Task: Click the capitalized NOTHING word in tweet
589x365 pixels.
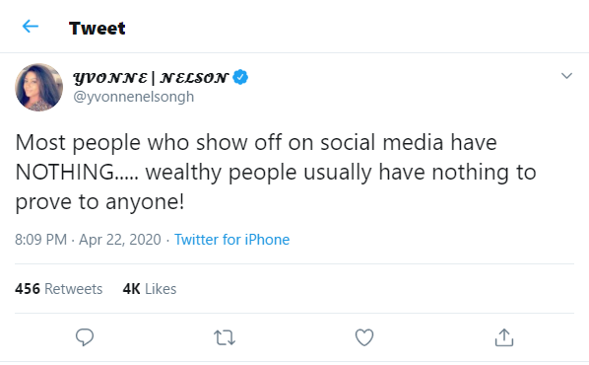Action: [x=65, y=173]
